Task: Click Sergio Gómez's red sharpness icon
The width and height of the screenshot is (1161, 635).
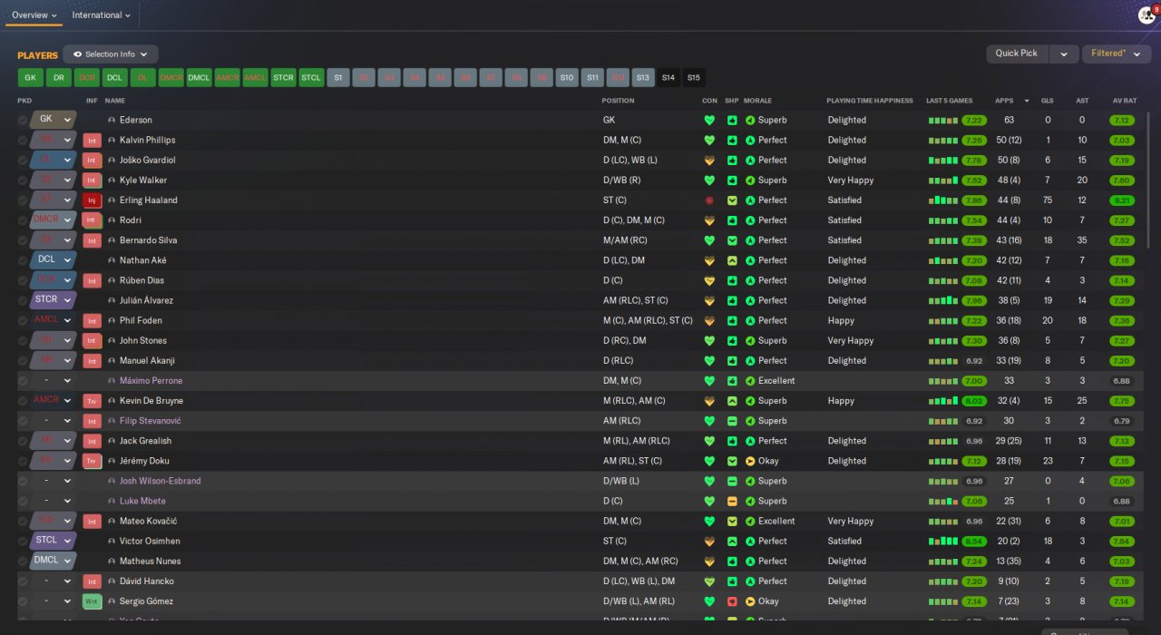Action: pos(732,601)
